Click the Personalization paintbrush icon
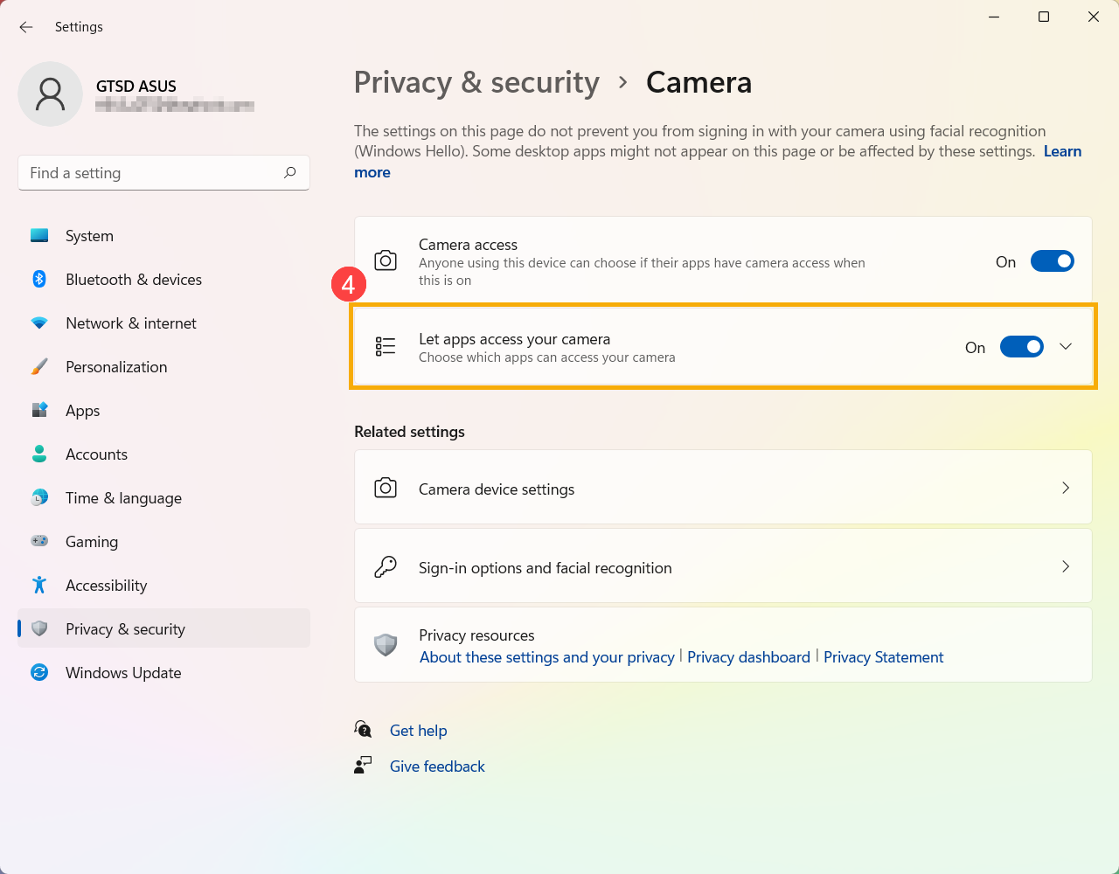1119x874 pixels. (39, 366)
